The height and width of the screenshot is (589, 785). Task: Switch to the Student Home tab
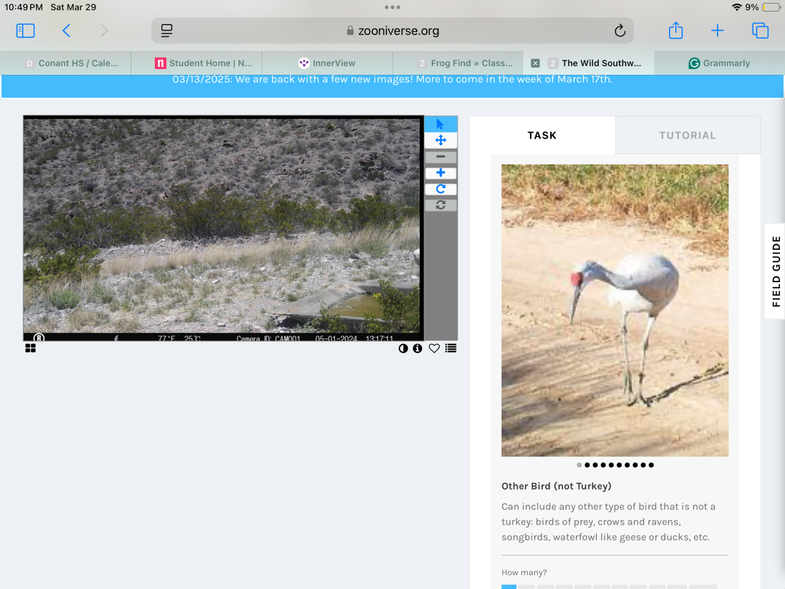196,63
